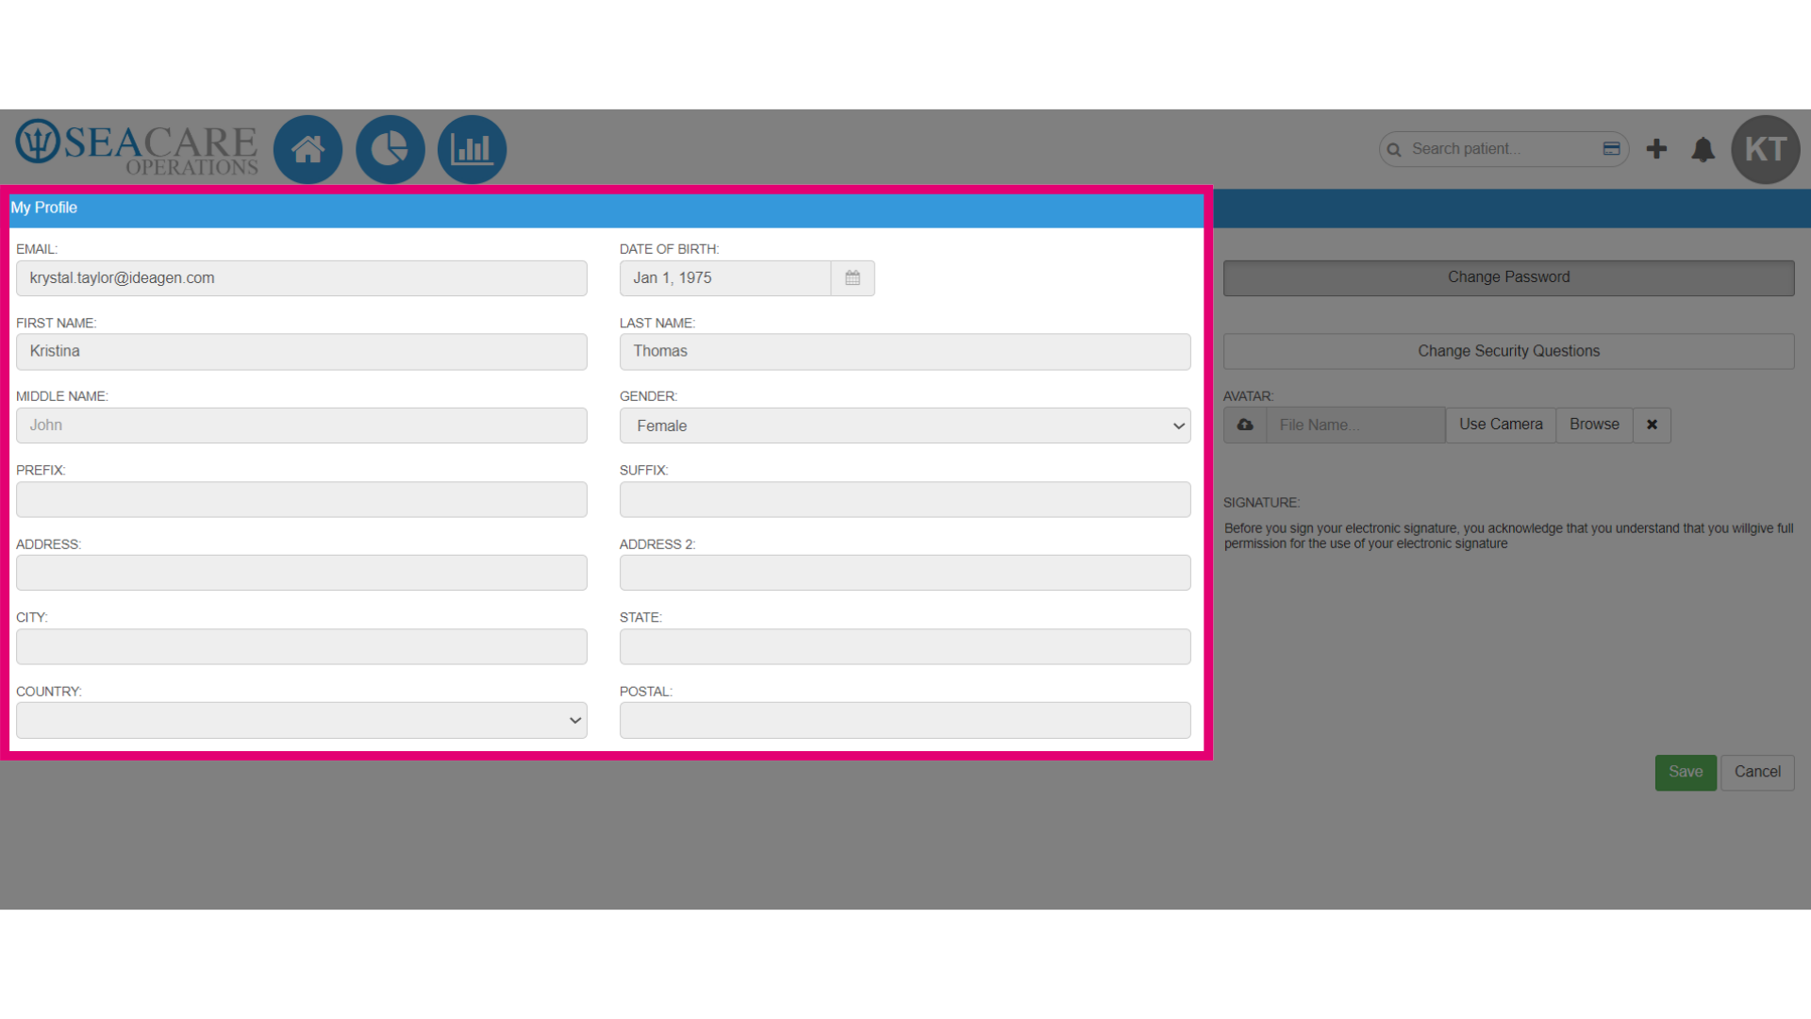The image size is (1811, 1019).
Task: Click the Last Name field
Action: click(x=905, y=351)
